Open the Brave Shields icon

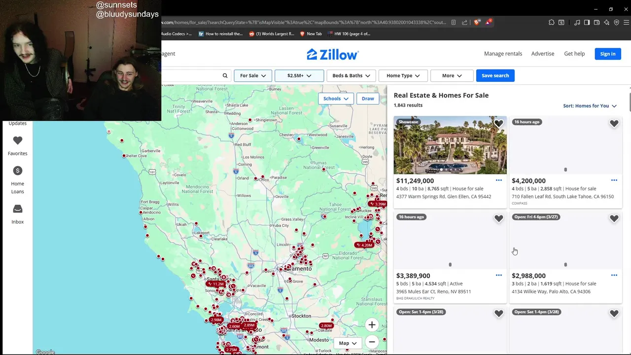coord(477,22)
